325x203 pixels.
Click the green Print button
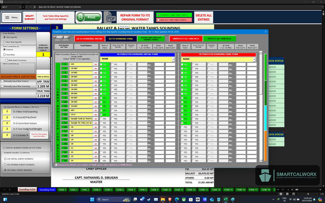pos(89,17)
